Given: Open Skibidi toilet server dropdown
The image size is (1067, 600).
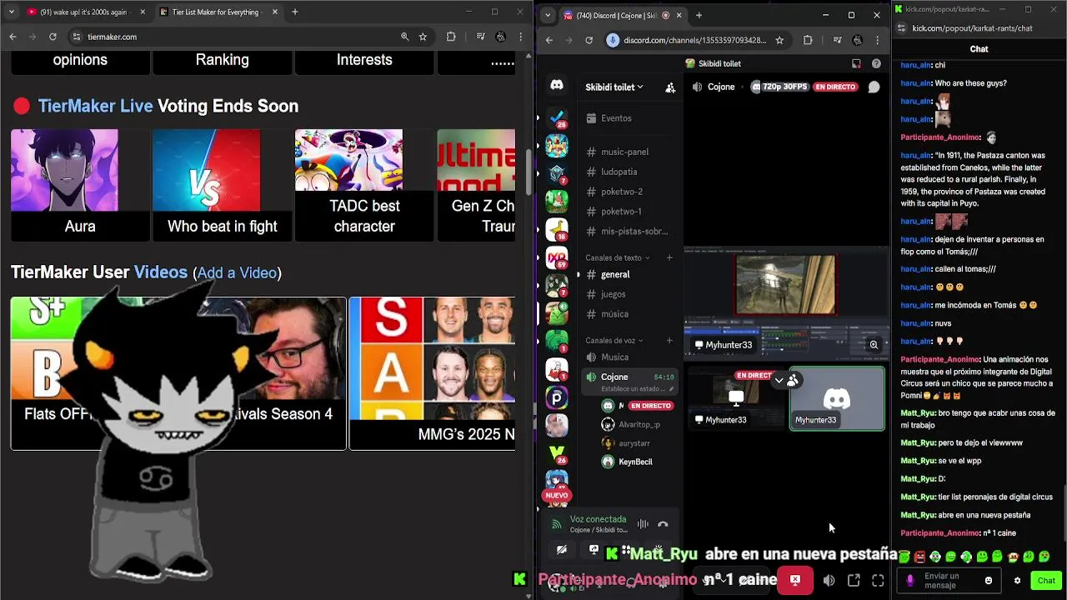Looking at the screenshot, I should (614, 87).
